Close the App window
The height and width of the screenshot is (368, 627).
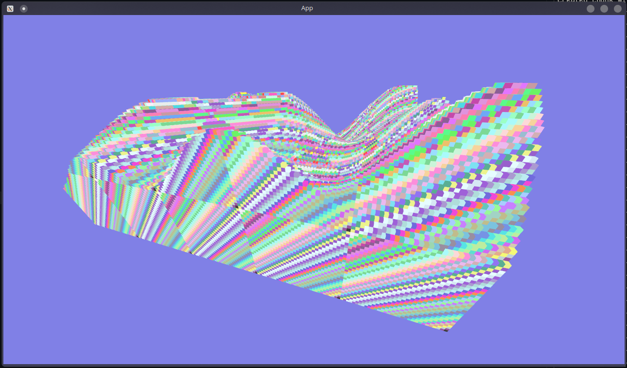pyautogui.click(x=618, y=8)
